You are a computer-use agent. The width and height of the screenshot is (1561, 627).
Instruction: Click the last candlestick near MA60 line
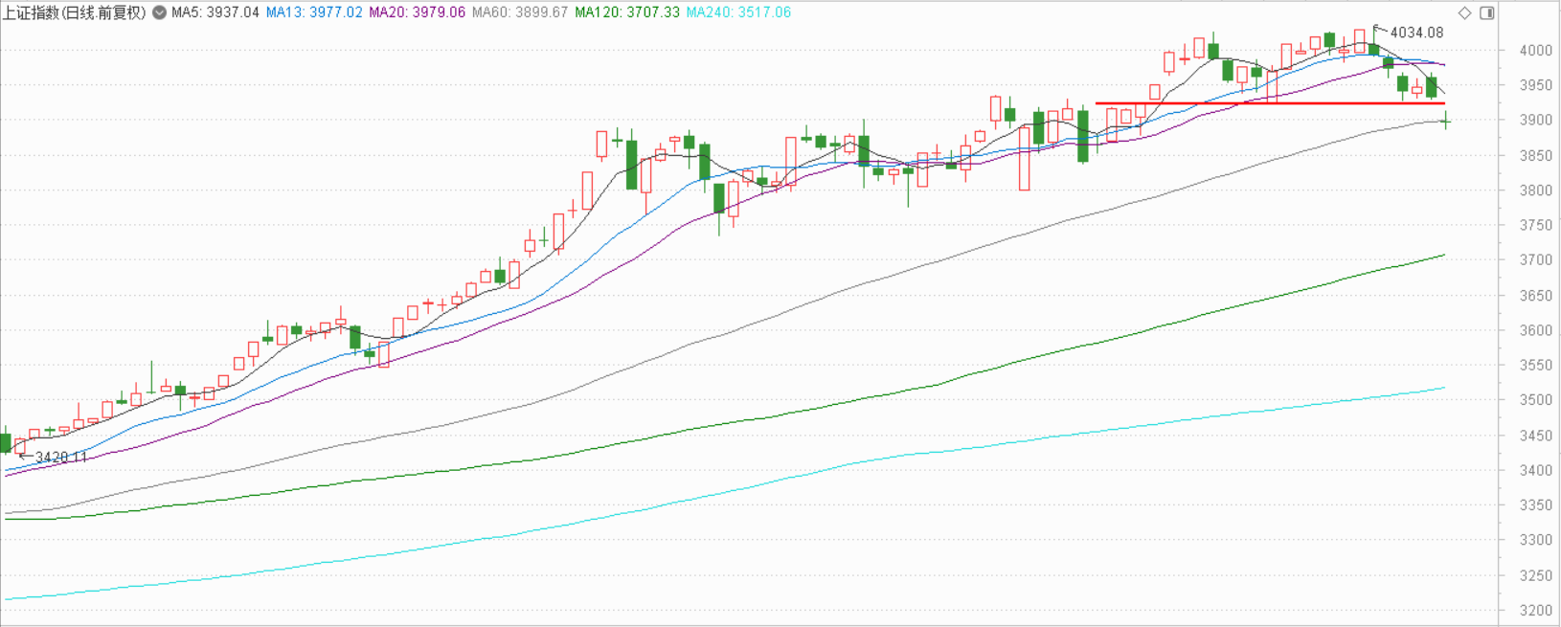click(x=1445, y=121)
